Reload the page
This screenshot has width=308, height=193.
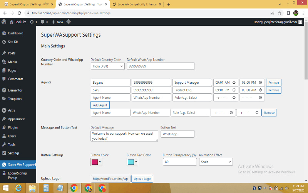pyautogui.click(x=19, y=13)
